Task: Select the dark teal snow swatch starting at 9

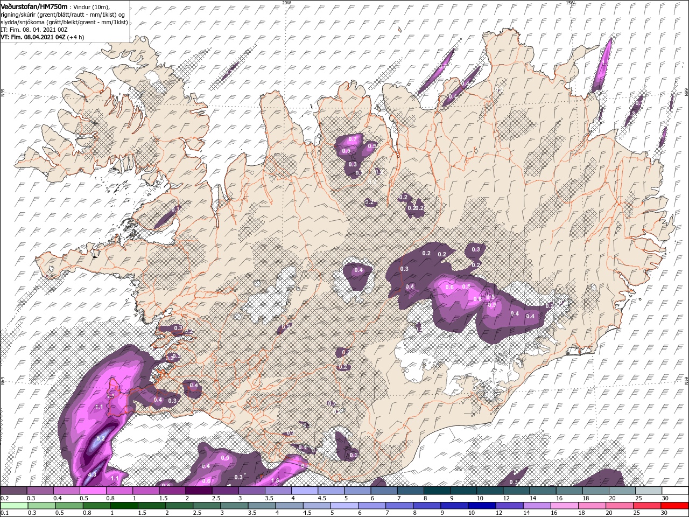Action: point(462,491)
